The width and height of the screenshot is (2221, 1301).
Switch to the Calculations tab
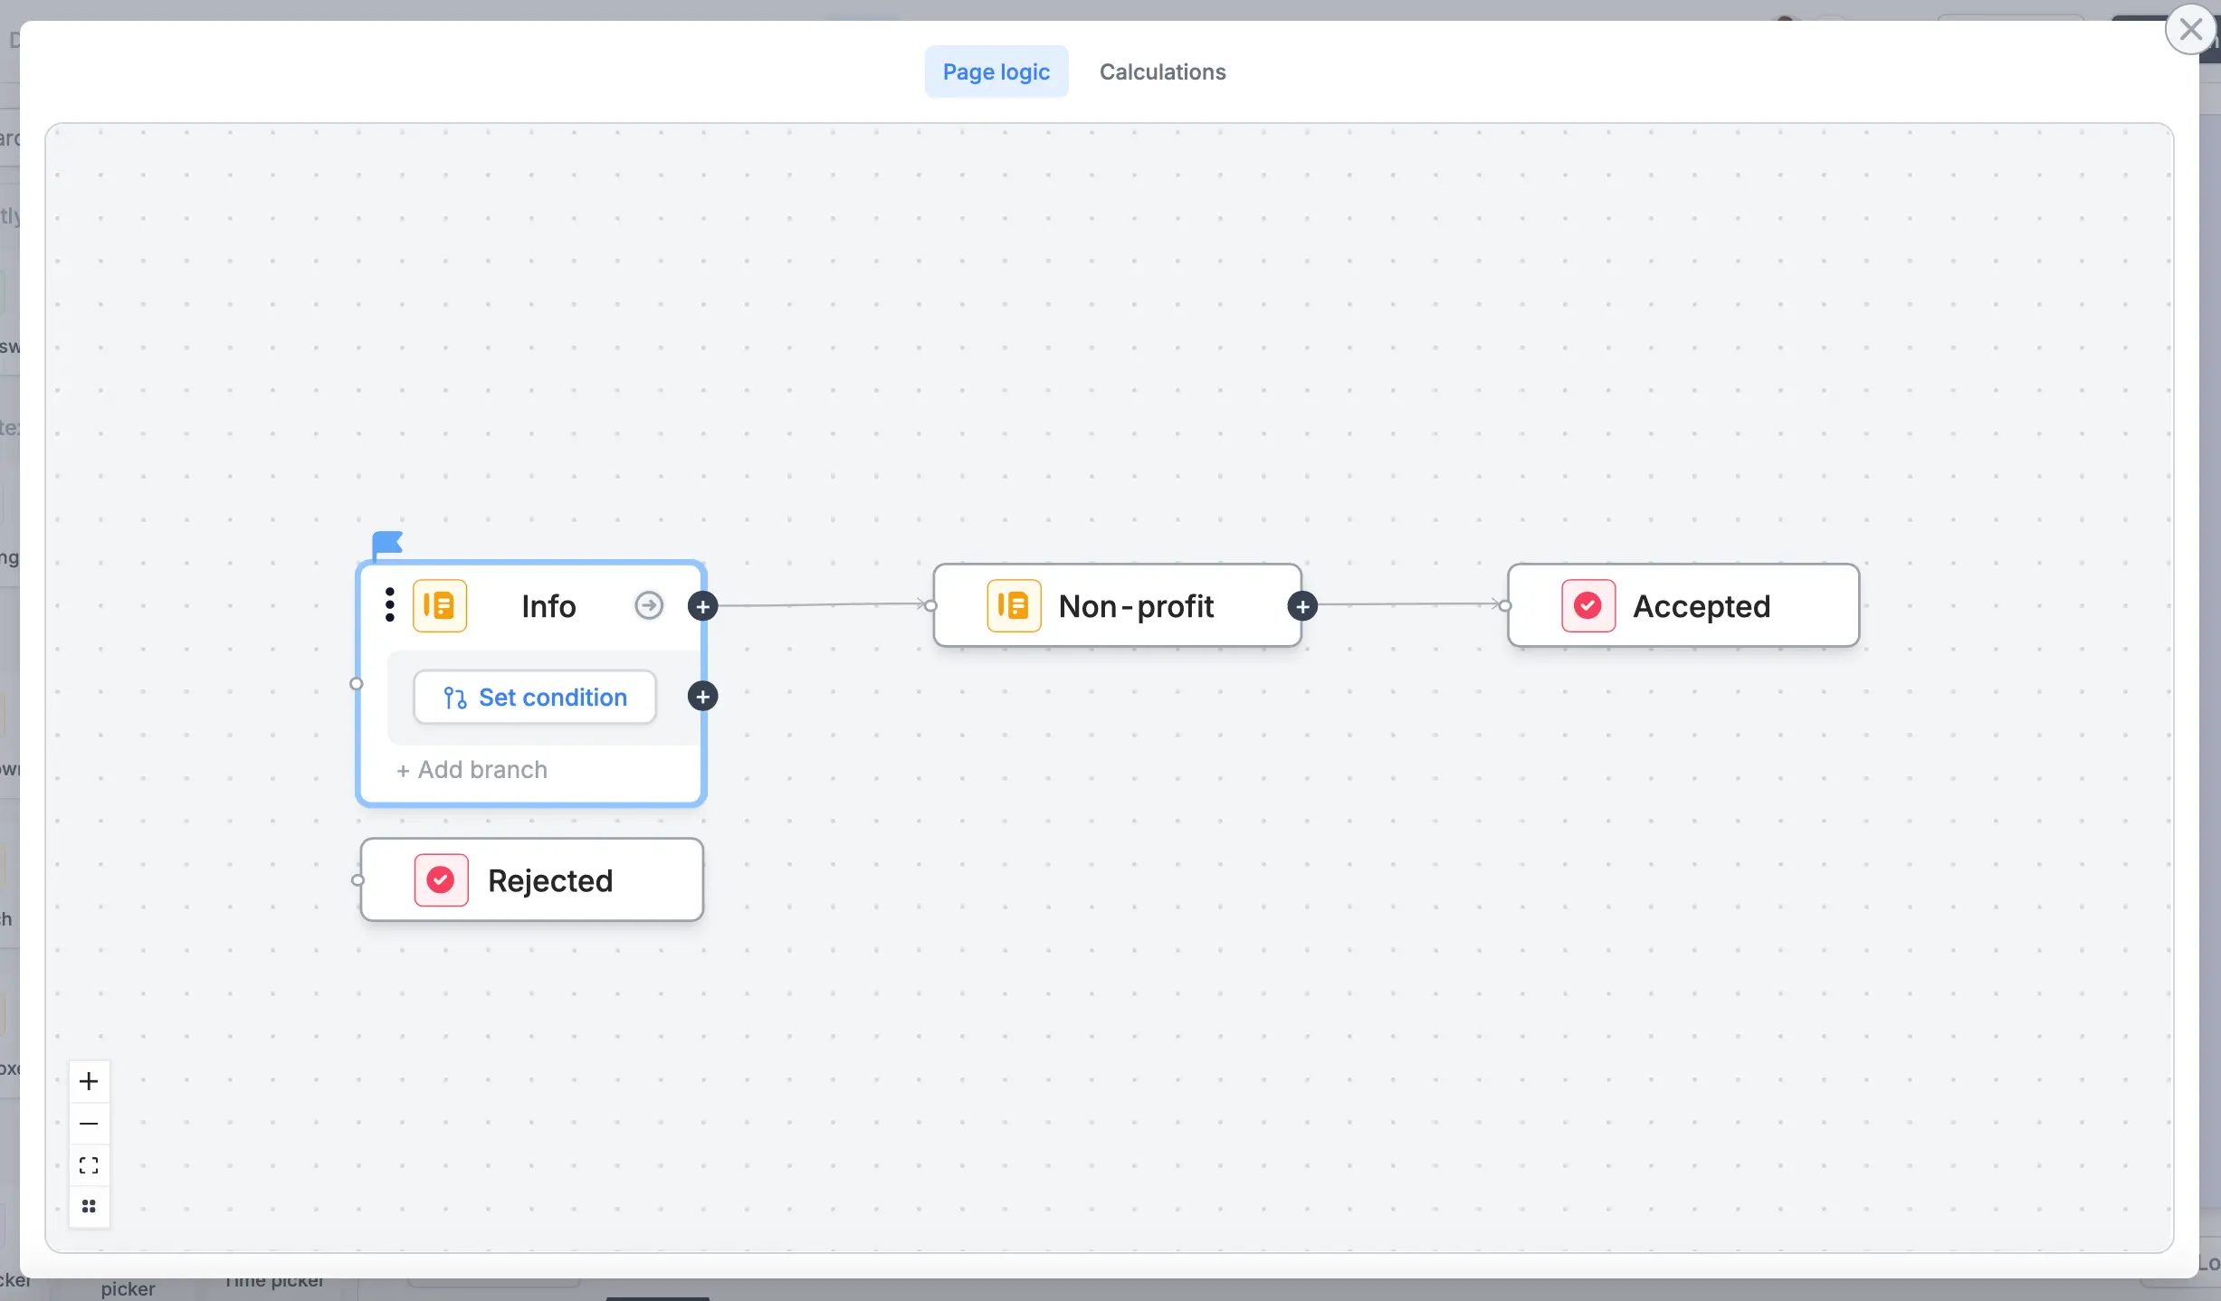point(1162,71)
